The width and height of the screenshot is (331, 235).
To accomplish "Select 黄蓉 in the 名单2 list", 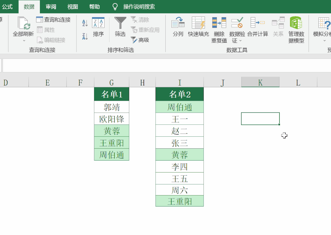I will [180, 155].
